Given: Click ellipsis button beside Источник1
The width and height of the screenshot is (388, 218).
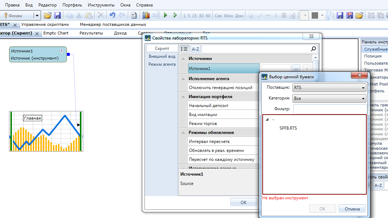Looking at the screenshot, I should tap(296, 69).
